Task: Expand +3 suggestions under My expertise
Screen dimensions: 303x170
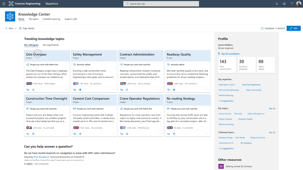Action: [226, 101]
